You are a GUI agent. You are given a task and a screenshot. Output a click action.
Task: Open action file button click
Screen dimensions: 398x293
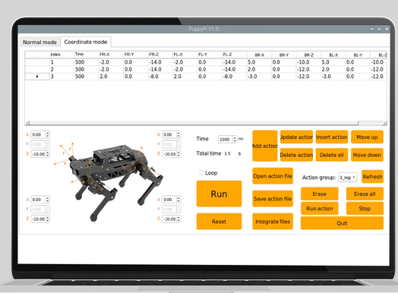point(273,176)
